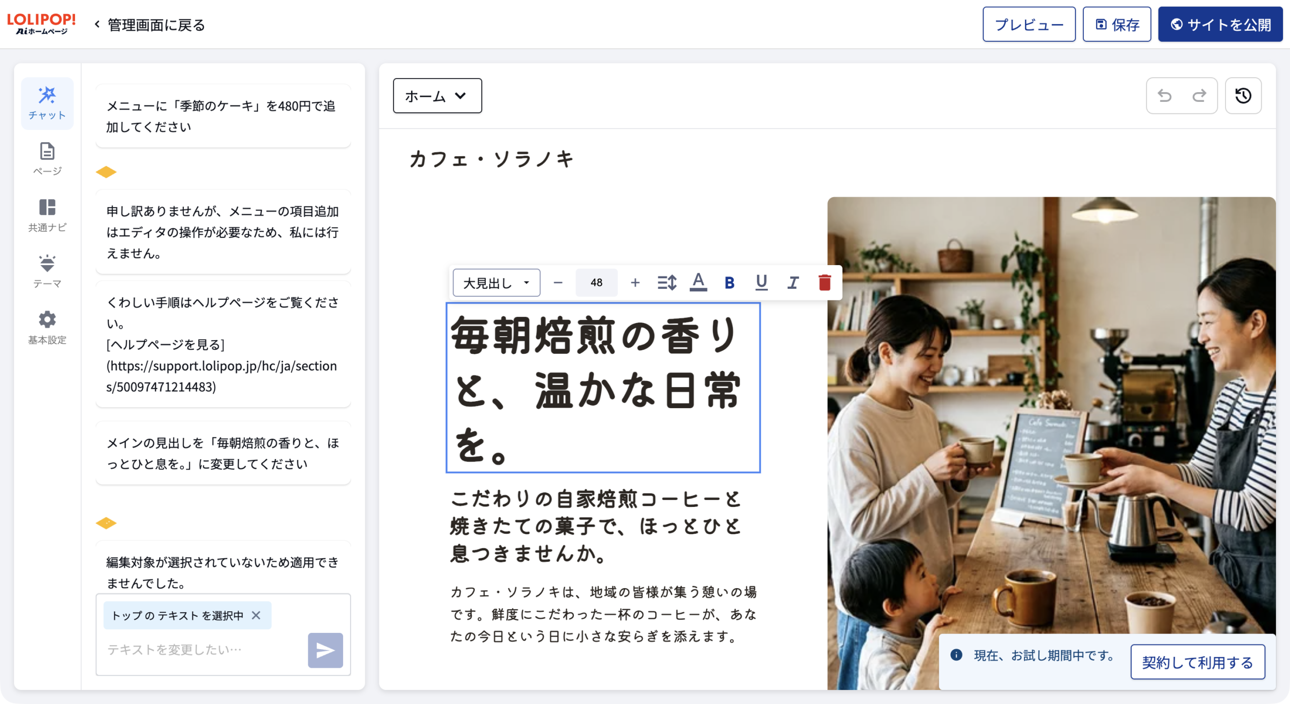Click the 契約して利用する button

(1197, 662)
